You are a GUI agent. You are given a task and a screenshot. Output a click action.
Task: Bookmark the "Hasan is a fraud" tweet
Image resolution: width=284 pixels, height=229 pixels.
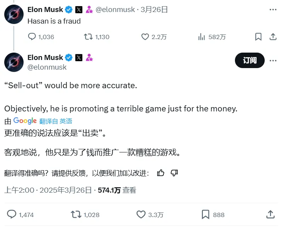(258, 37)
